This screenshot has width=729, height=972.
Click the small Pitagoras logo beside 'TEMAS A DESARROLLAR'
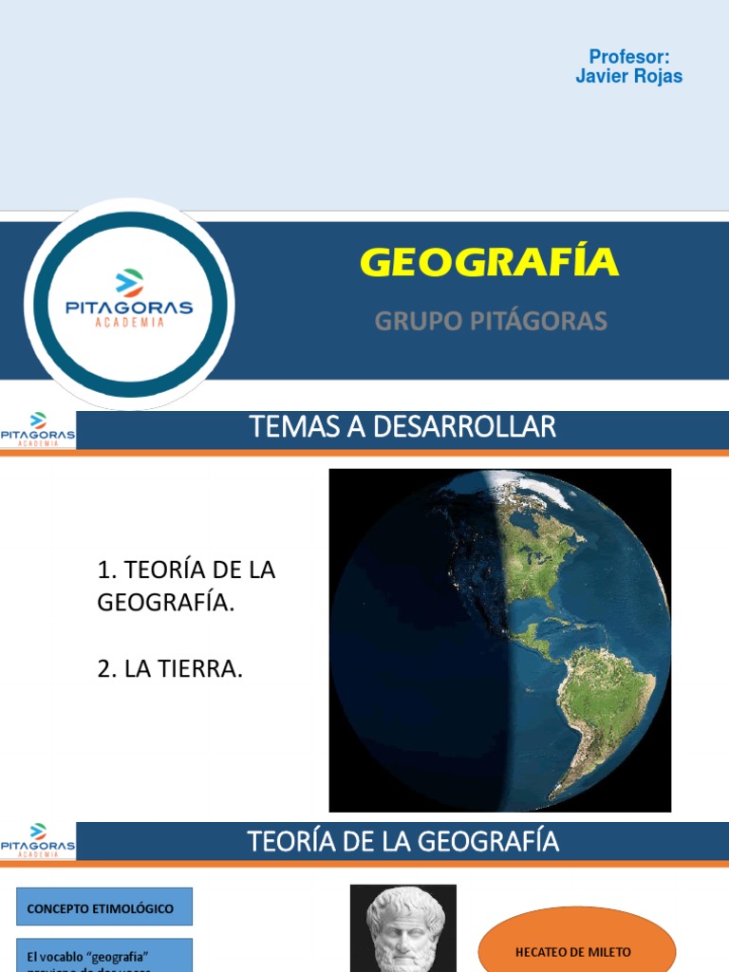(x=38, y=429)
